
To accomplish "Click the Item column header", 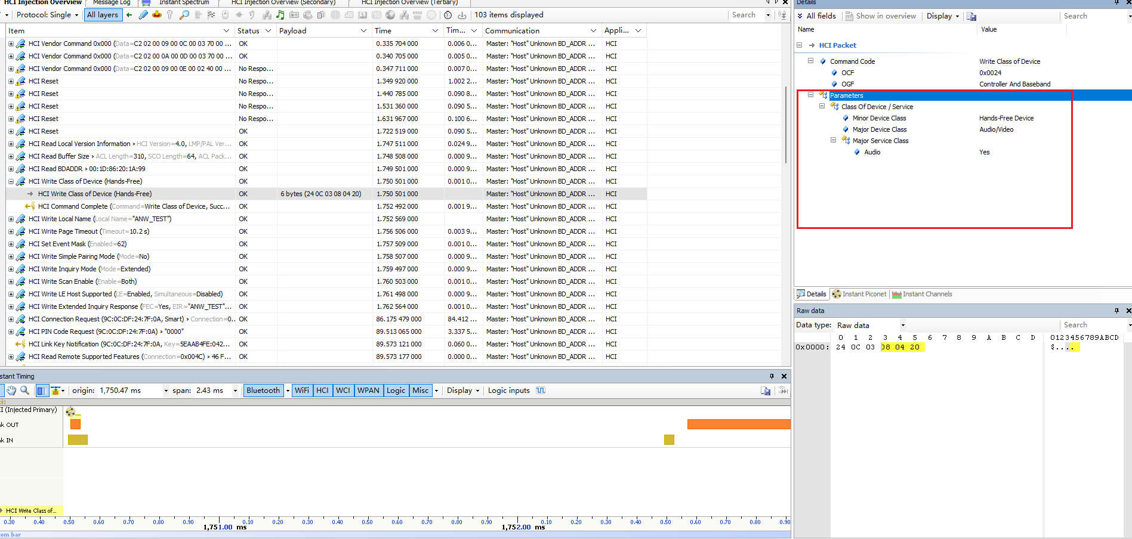I will [119, 30].
